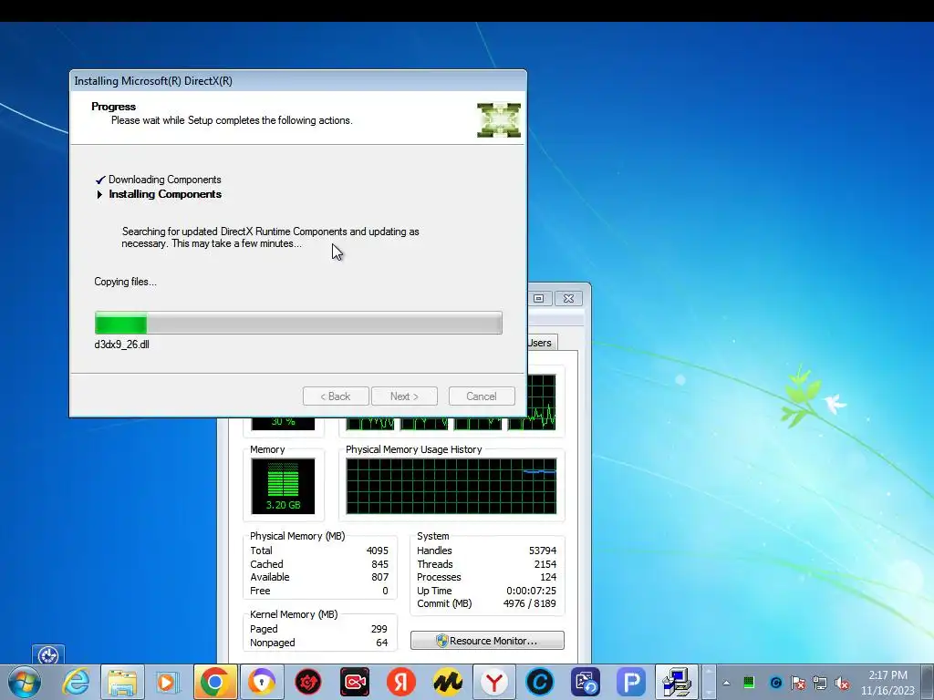Image resolution: width=934 pixels, height=700 pixels.
Task: Launch Internet Explorer from the taskbar
Action: point(77,682)
